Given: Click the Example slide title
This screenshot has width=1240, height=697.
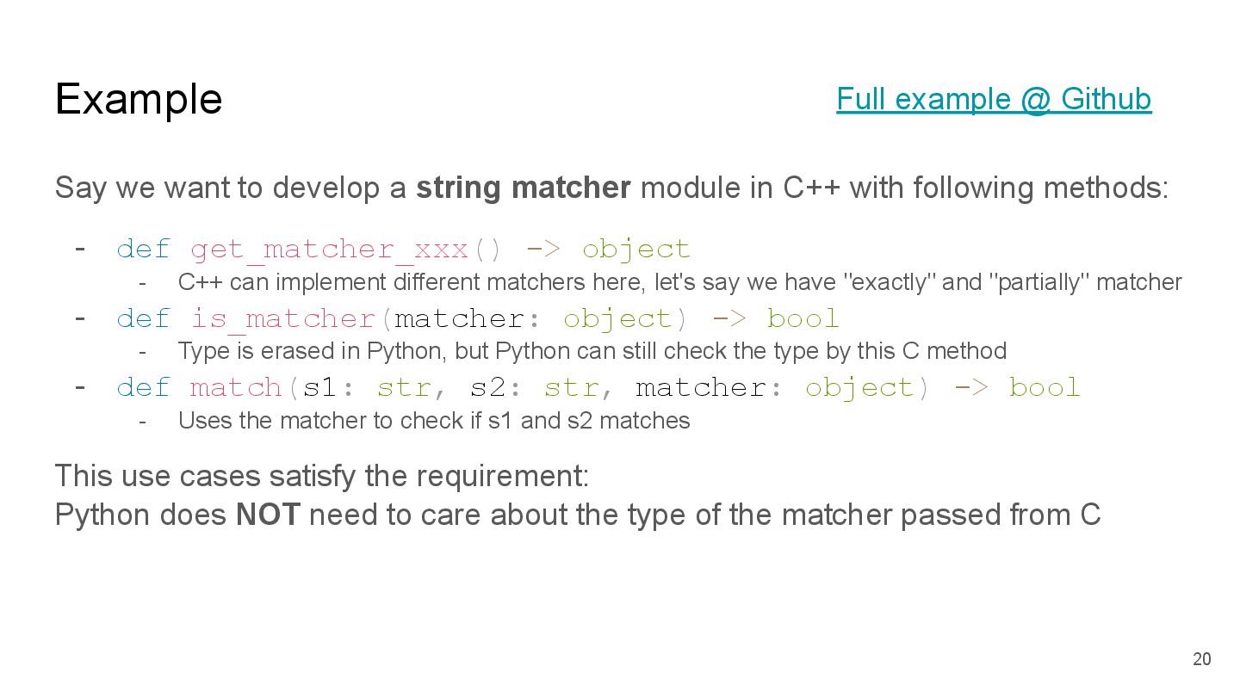Looking at the screenshot, I should click(139, 99).
